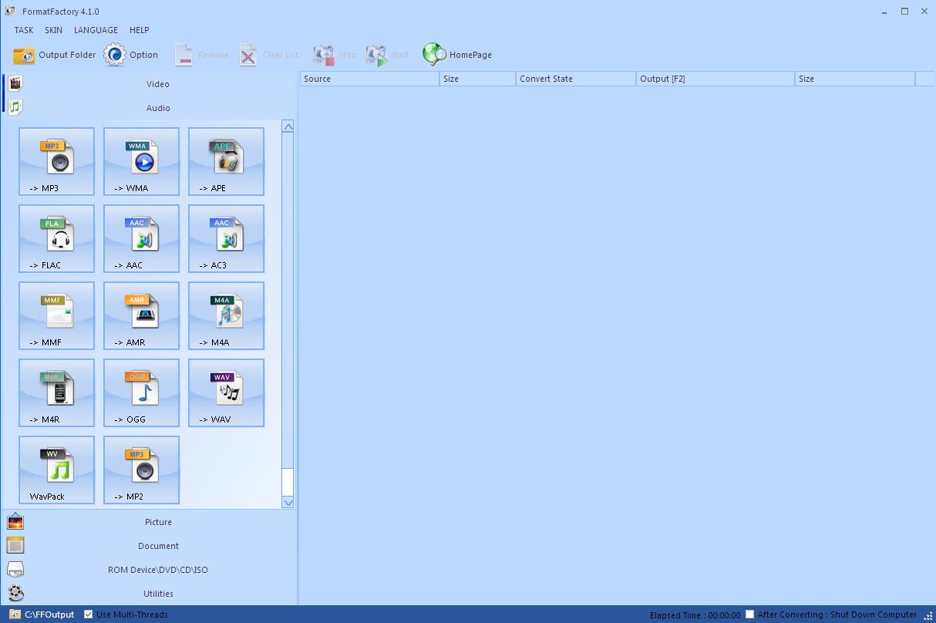
Task: Click the audio list scroll up arrow
Action: [288, 126]
